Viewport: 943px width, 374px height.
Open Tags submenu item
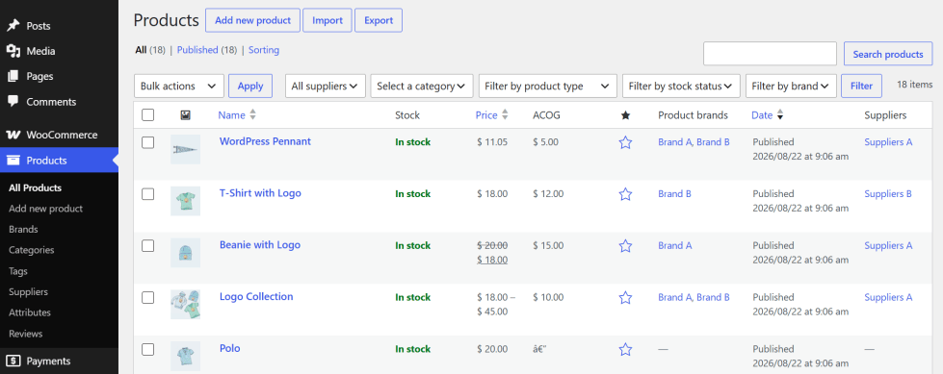point(18,271)
